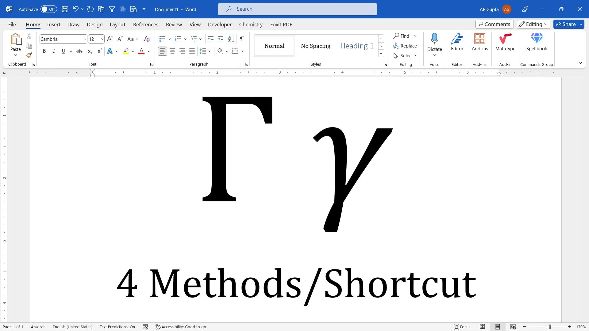Toggle Show/Hide paragraph marks
Image resolution: width=589 pixels, height=331 pixels.
[x=242, y=39]
